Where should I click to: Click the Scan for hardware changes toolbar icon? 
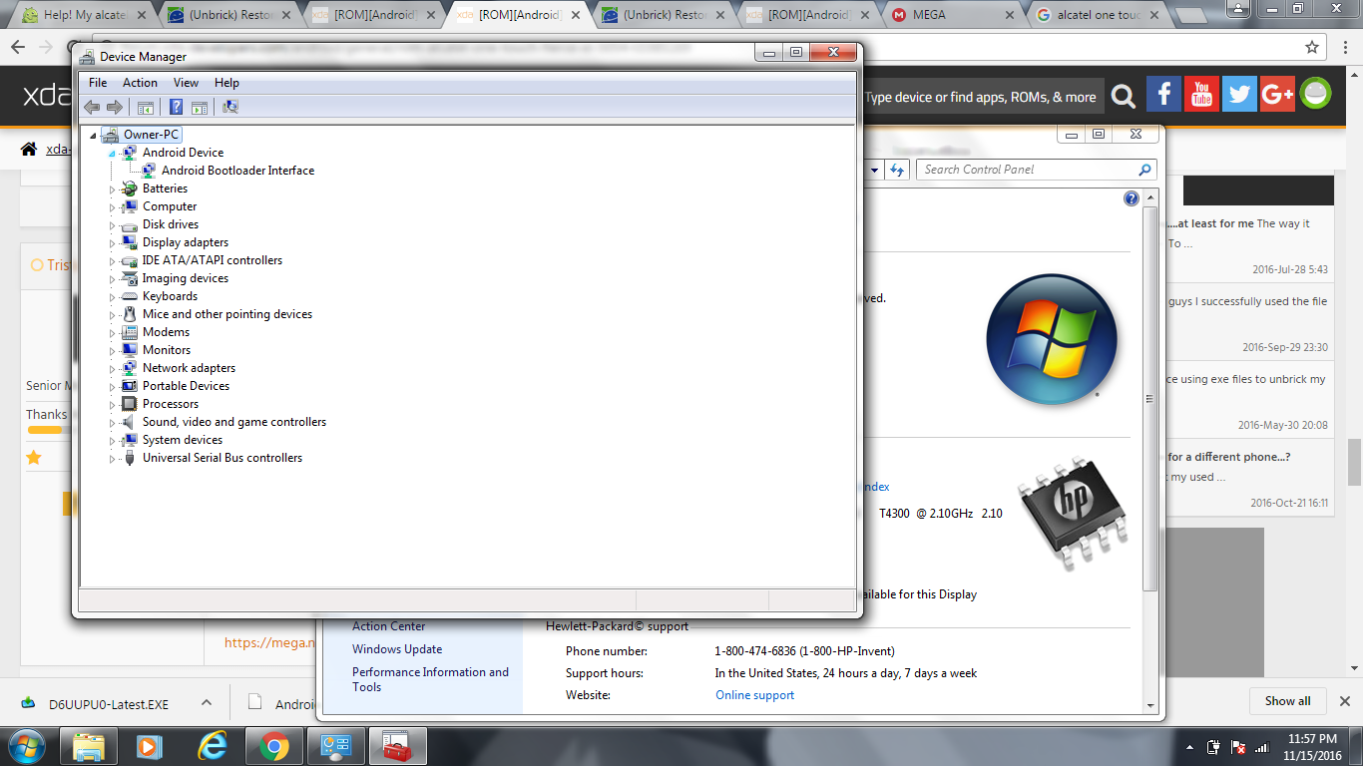pos(230,108)
